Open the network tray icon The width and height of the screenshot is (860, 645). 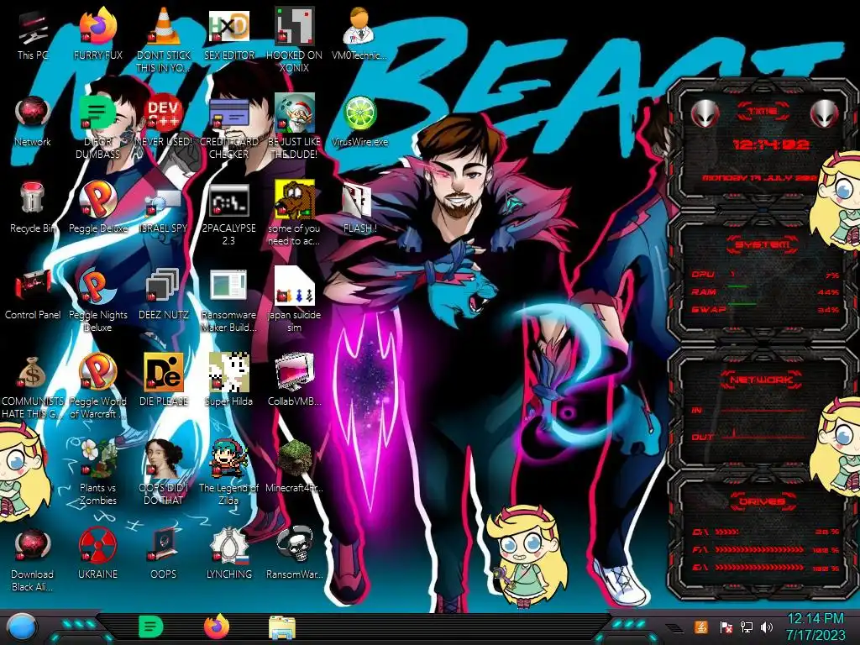click(747, 627)
